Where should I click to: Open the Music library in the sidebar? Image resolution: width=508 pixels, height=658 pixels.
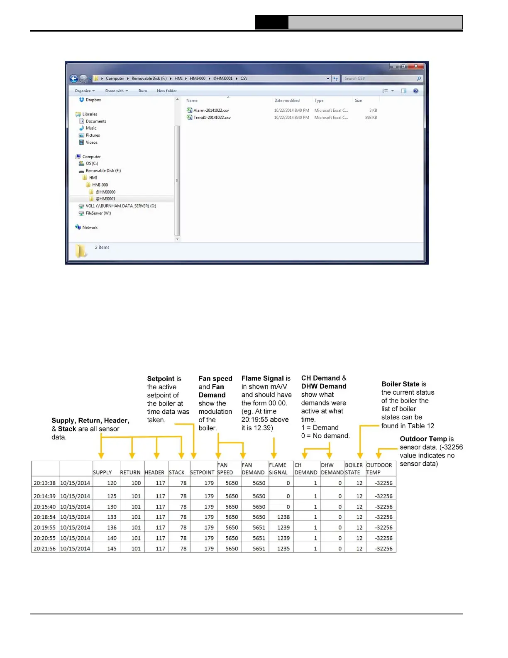(x=91, y=128)
